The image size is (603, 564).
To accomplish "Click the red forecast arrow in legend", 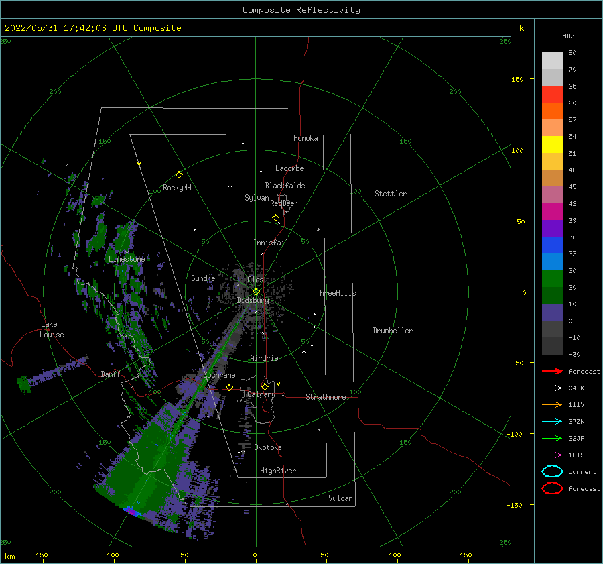I will pyautogui.click(x=552, y=371).
